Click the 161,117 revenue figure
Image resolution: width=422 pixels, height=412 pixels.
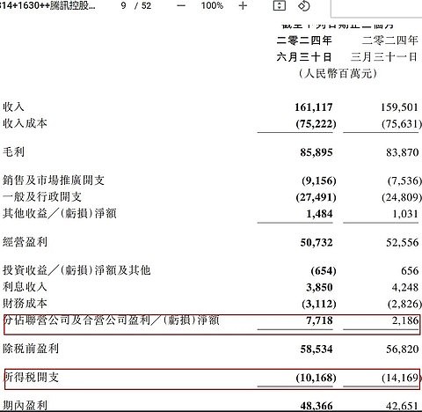314,107
